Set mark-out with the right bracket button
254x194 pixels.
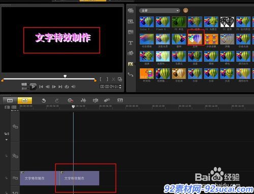(x=107, y=79)
